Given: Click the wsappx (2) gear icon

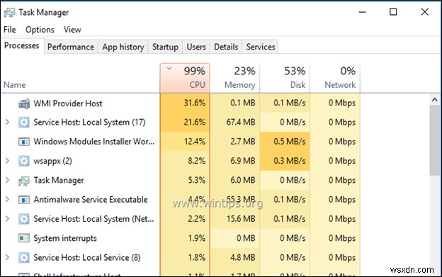Looking at the screenshot, I should point(24,161).
